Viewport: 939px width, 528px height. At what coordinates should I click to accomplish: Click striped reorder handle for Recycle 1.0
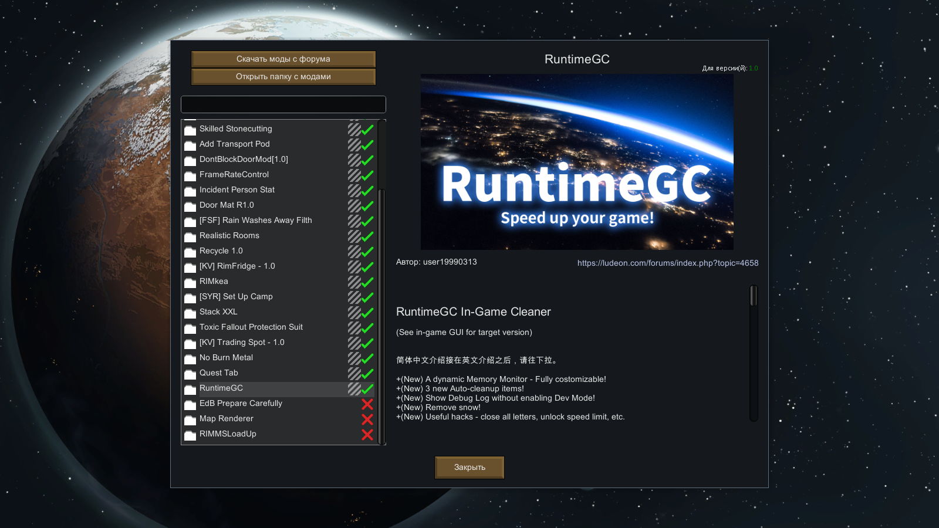354,251
